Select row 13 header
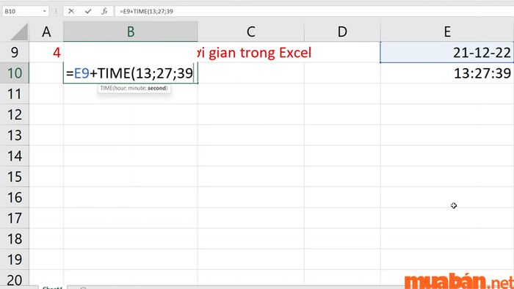 pos(15,135)
